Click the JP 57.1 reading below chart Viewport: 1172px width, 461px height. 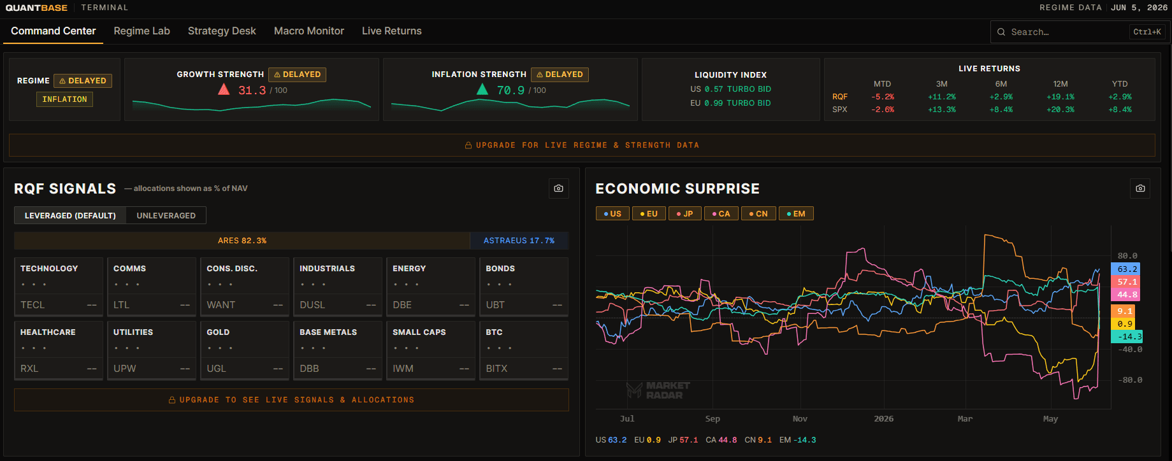click(x=683, y=440)
